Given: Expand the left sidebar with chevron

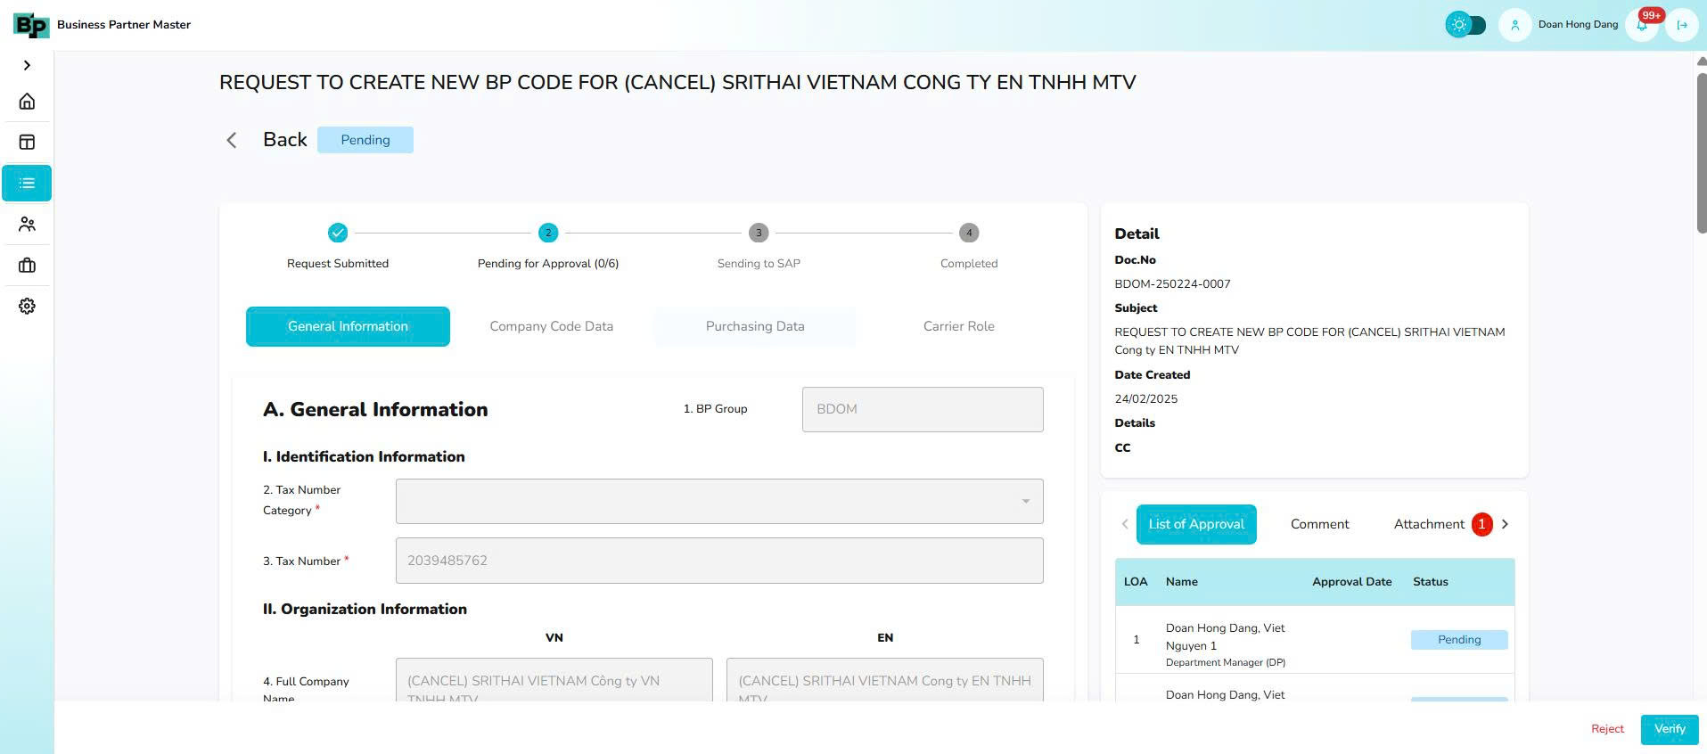Looking at the screenshot, I should tap(27, 65).
